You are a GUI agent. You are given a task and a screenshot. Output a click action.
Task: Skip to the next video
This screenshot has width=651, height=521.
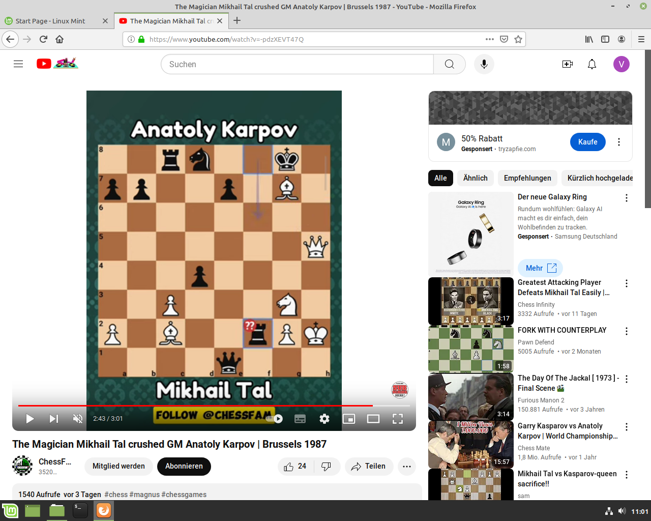[x=54, y=419]
